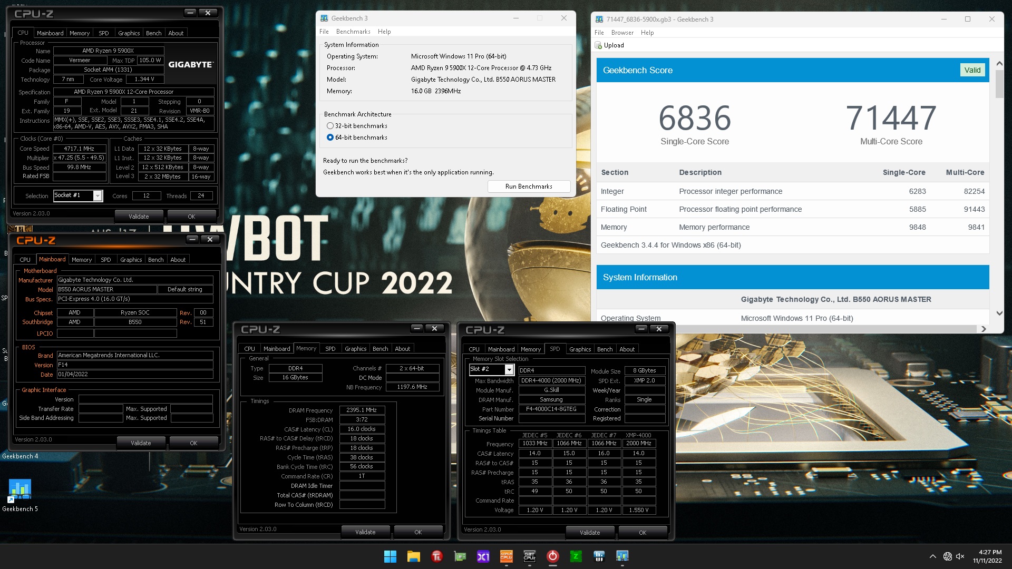
Task: Click the results horizontal scroll right arrow
Action: coord(984,329)
